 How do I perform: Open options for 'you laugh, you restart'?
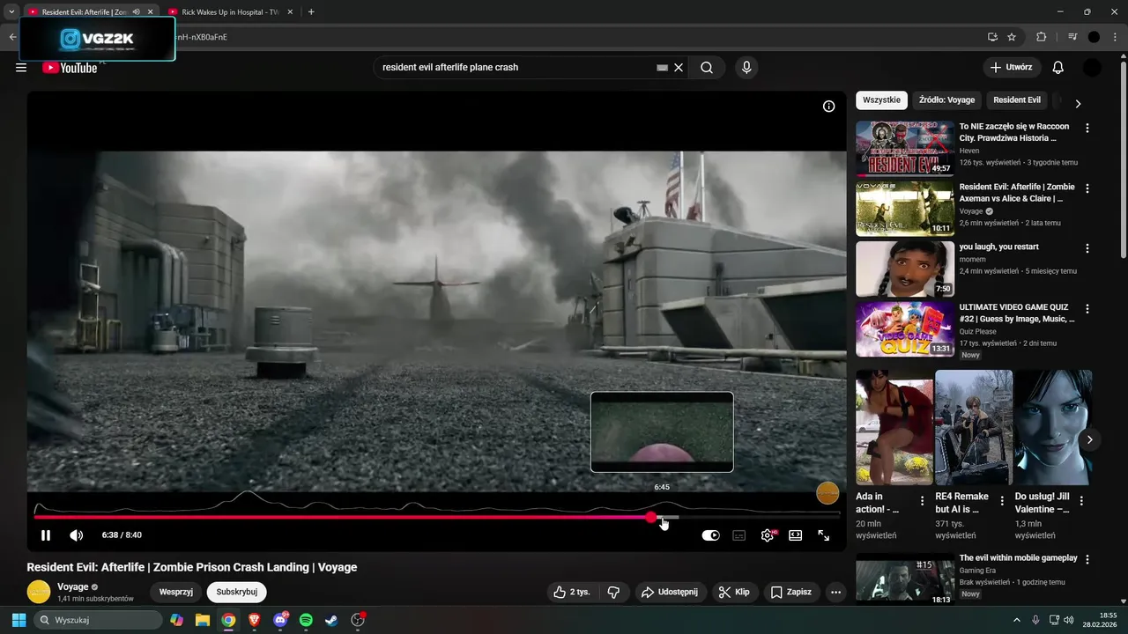(x=1087, y=249)
